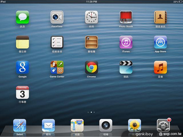Screen dimensions: 183x137
Task: Open the Mail app in dock
Action: 48,125
